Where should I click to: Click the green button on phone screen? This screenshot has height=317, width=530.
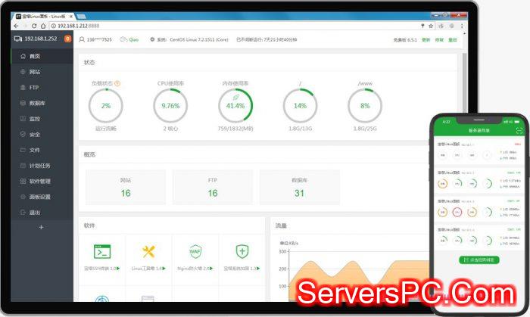(479, 260)
